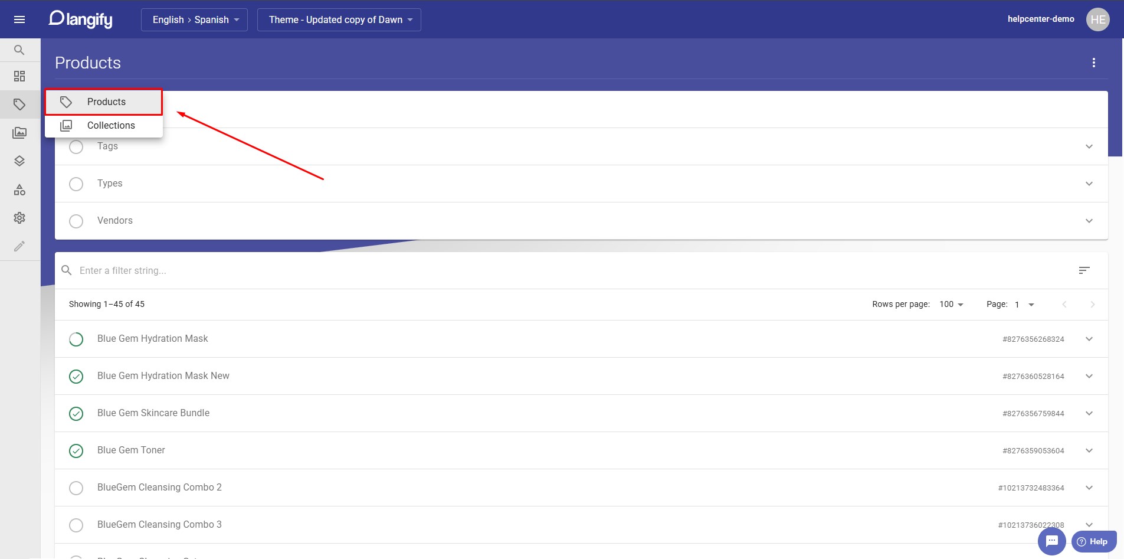Open the dashboard from the sidebar
This screenshot has height=559, width=1124.
pos(19,76)
